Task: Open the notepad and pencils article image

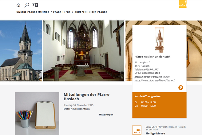Action: coord(37,113)
